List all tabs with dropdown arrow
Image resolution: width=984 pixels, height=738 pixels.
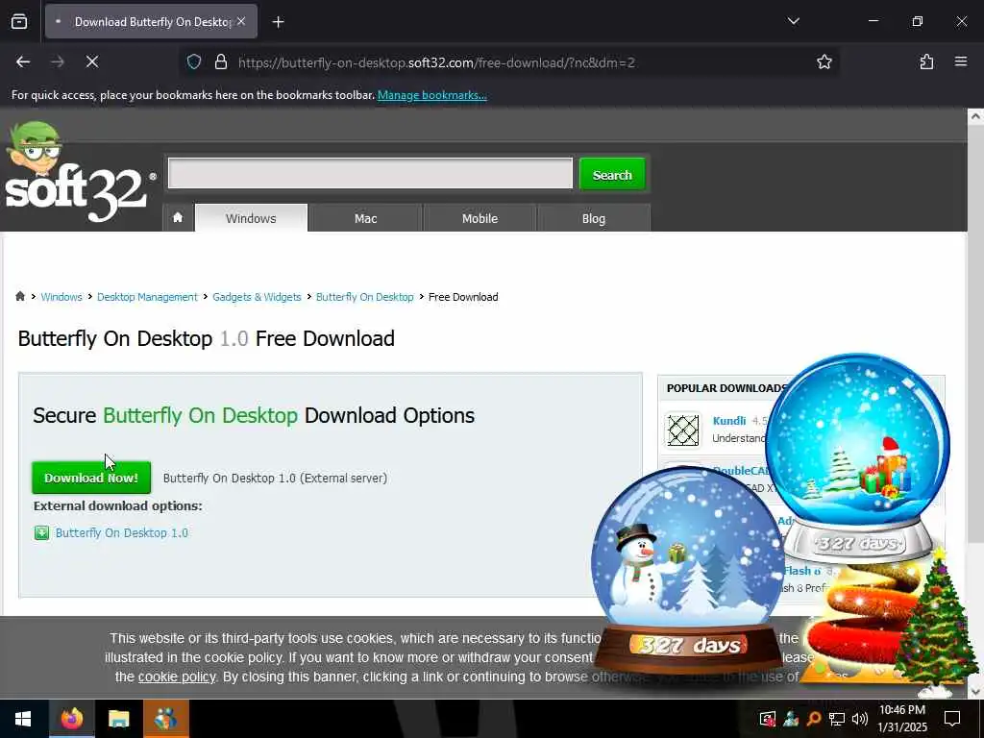pos(793,21)
